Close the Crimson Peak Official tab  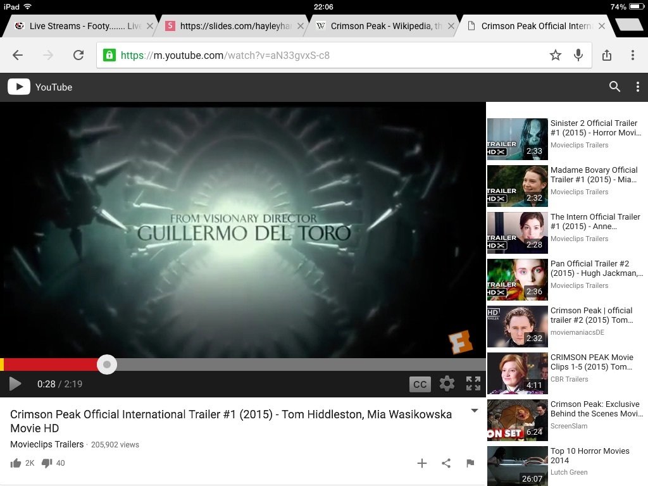coord(602,26)
